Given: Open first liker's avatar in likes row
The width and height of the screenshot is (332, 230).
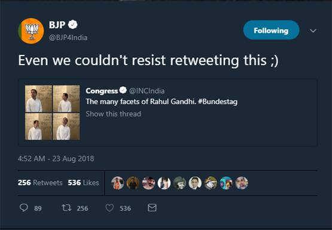Looking at the screenshot, I should pos(117,183).
